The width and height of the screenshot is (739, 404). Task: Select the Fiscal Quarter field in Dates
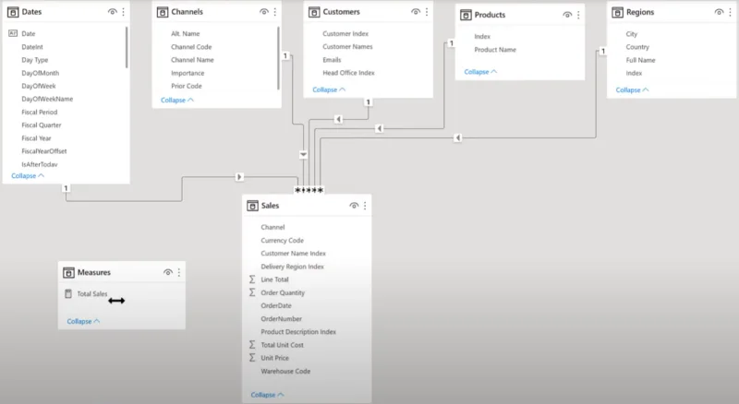click(42, 125)
